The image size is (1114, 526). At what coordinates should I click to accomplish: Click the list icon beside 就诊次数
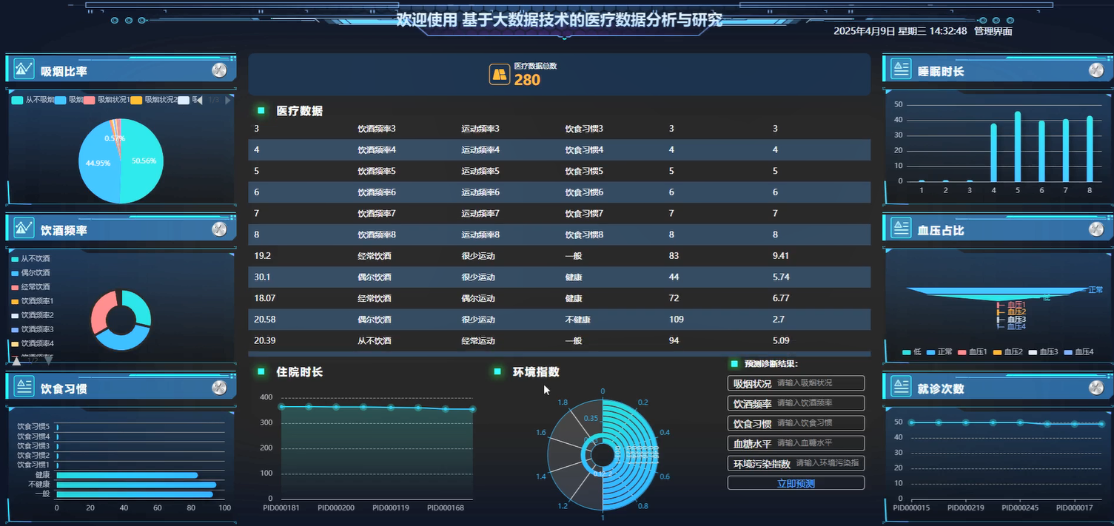point(901,386)
